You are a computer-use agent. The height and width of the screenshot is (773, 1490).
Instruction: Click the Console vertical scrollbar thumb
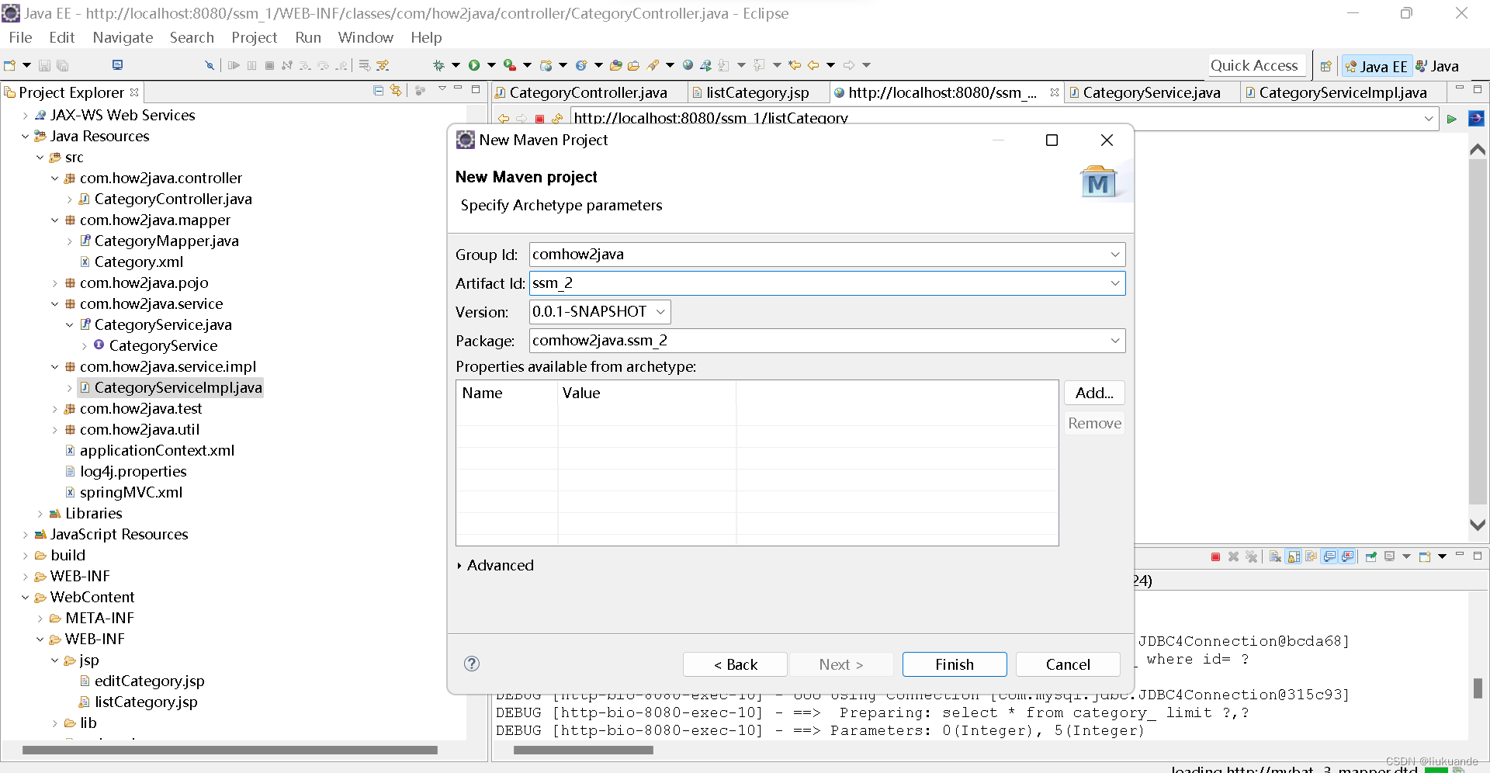click(x=1478, y=688)
